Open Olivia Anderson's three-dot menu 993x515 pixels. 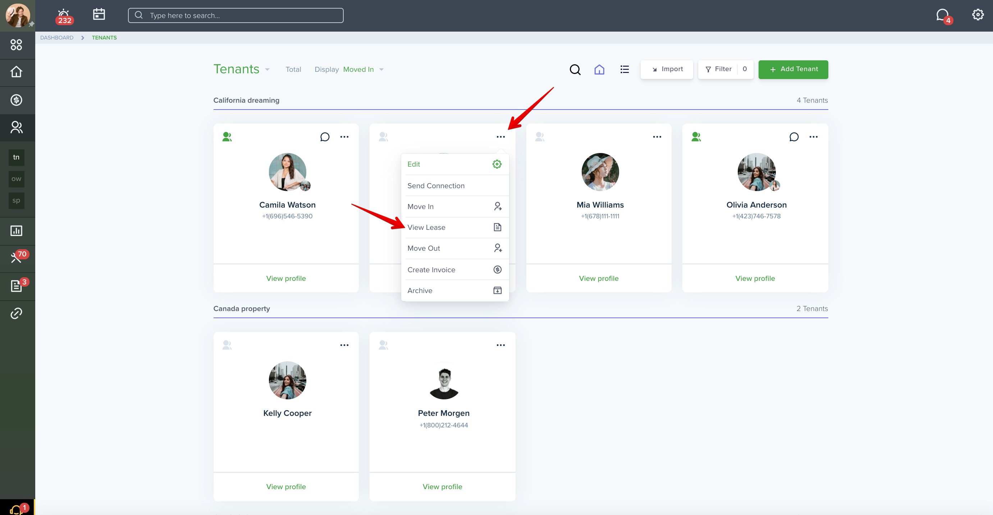pyautogui.click(x=813, y=137)
